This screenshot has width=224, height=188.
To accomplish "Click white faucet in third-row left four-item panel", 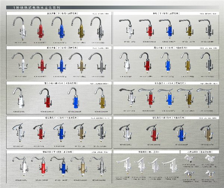I will [19, 98].
